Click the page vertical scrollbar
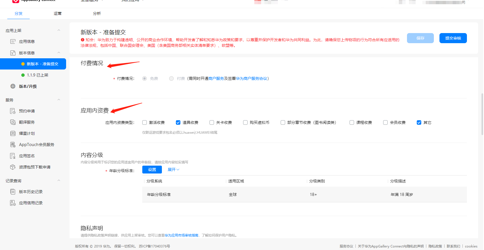The width and height of the screenshot is (484, 250). 482,114
